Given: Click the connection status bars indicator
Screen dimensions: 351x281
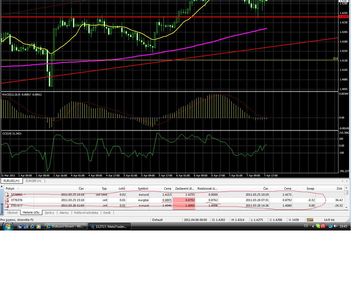Looking at the screenshot, I should (310, 220).
